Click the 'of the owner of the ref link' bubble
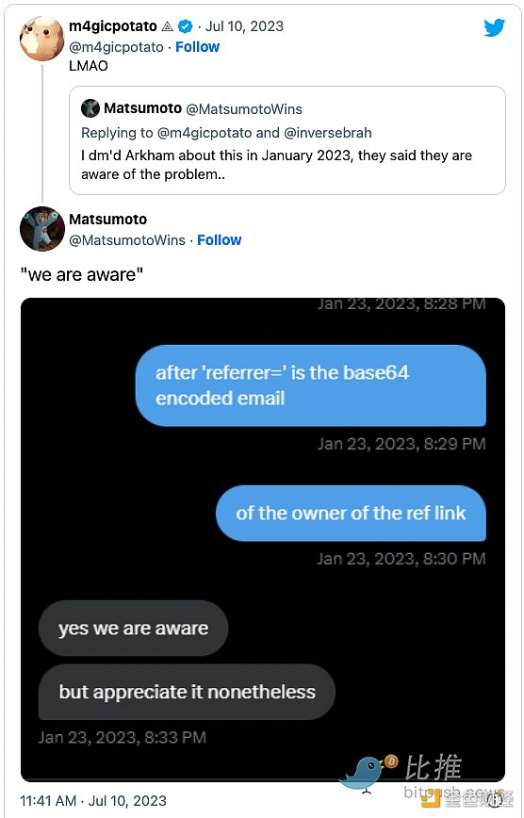Screen dimensions: 524x818 tap(351, 514)
